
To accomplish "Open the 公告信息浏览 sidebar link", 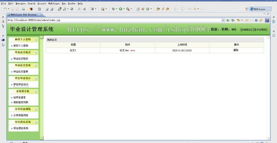I will (21, 115).
